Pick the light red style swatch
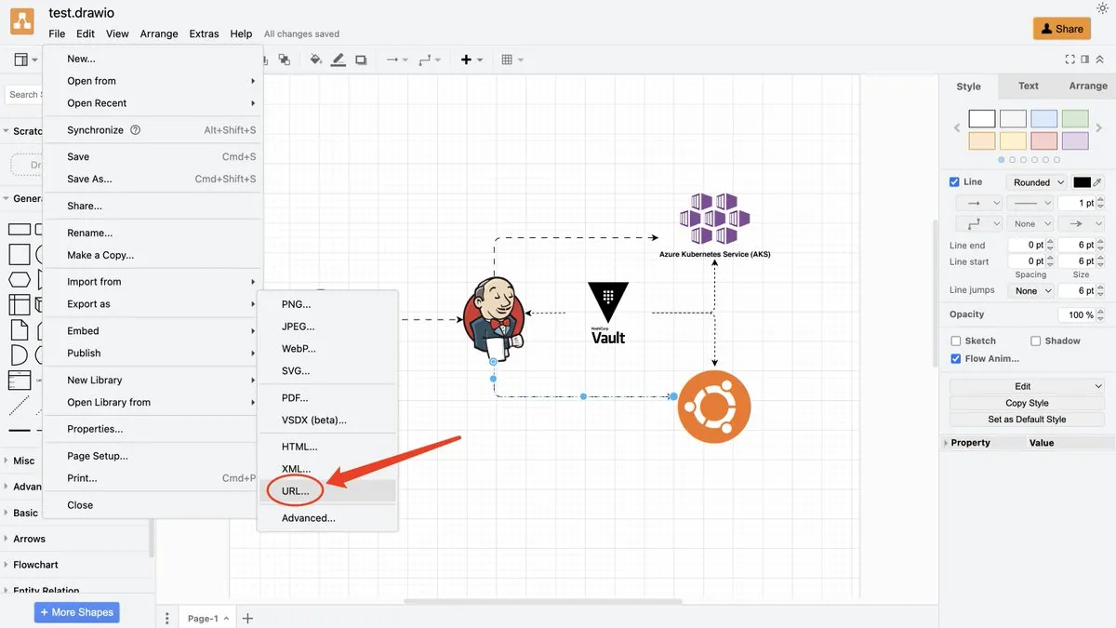Screen dimensions: 1116x628 [1043, 140]
